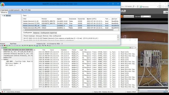Select the Node1.Device1.S_OTK tag row
This screenshot has width=169, height=95.
click(71, 23)
